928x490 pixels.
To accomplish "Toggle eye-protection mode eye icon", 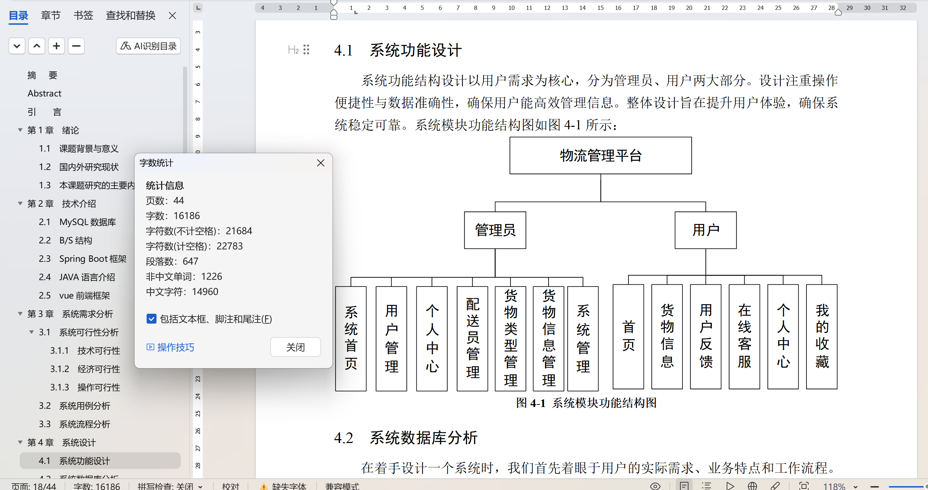I will pyautogui.click(x=655, y=486).
